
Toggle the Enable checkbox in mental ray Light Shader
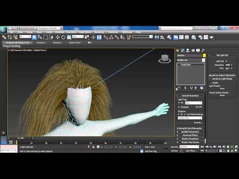[211, 83]
